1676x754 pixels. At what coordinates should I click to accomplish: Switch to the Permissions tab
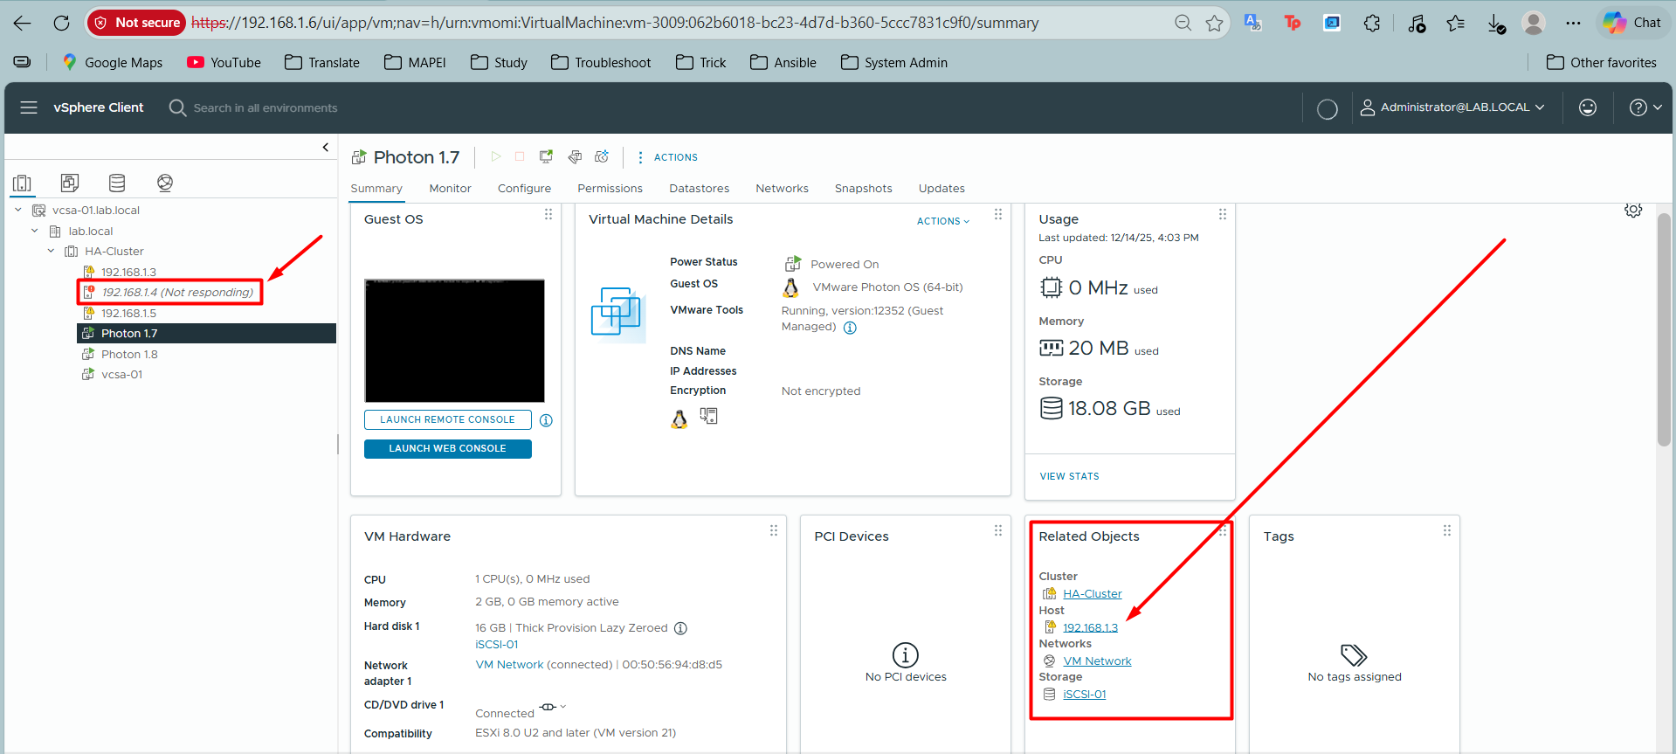[x=610, y=188]
